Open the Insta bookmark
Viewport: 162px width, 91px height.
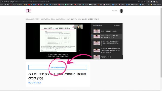pos(40,5)
